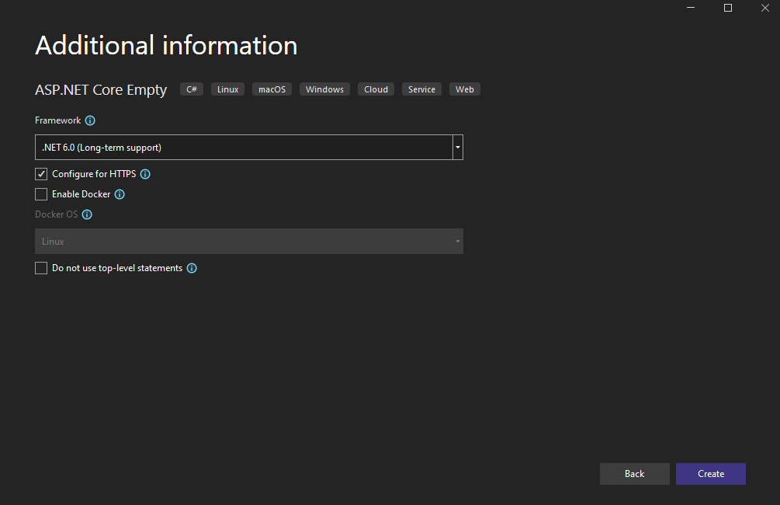Click the Cloud tag label
Screen dimensions: 780x505
pyautogui.click(x=376, y=89)
